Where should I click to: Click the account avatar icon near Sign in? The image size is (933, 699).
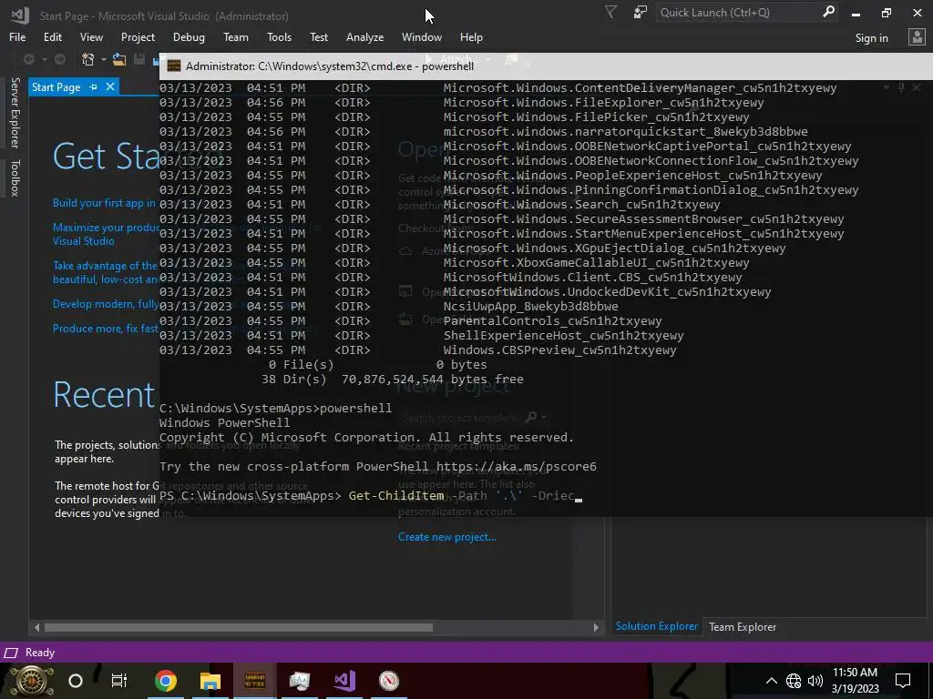pos(917,37)
